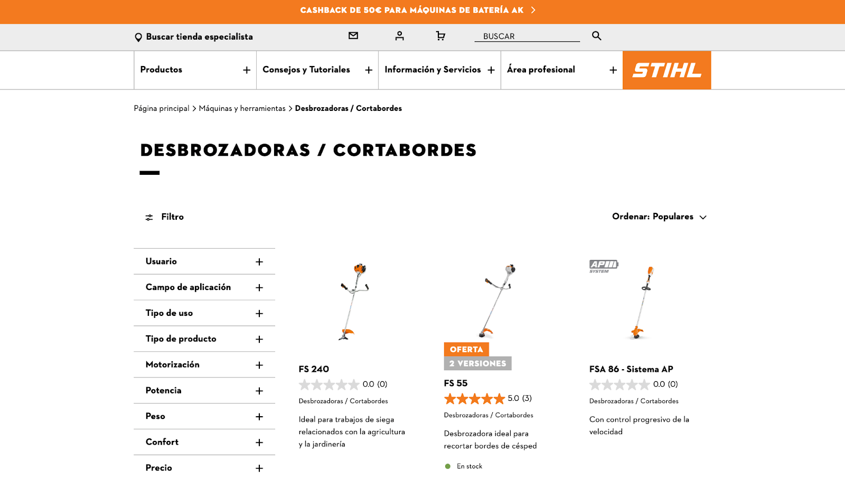Click the Filtro sliders icon
This screenshot has height=478, width=845.
point(149,217)
